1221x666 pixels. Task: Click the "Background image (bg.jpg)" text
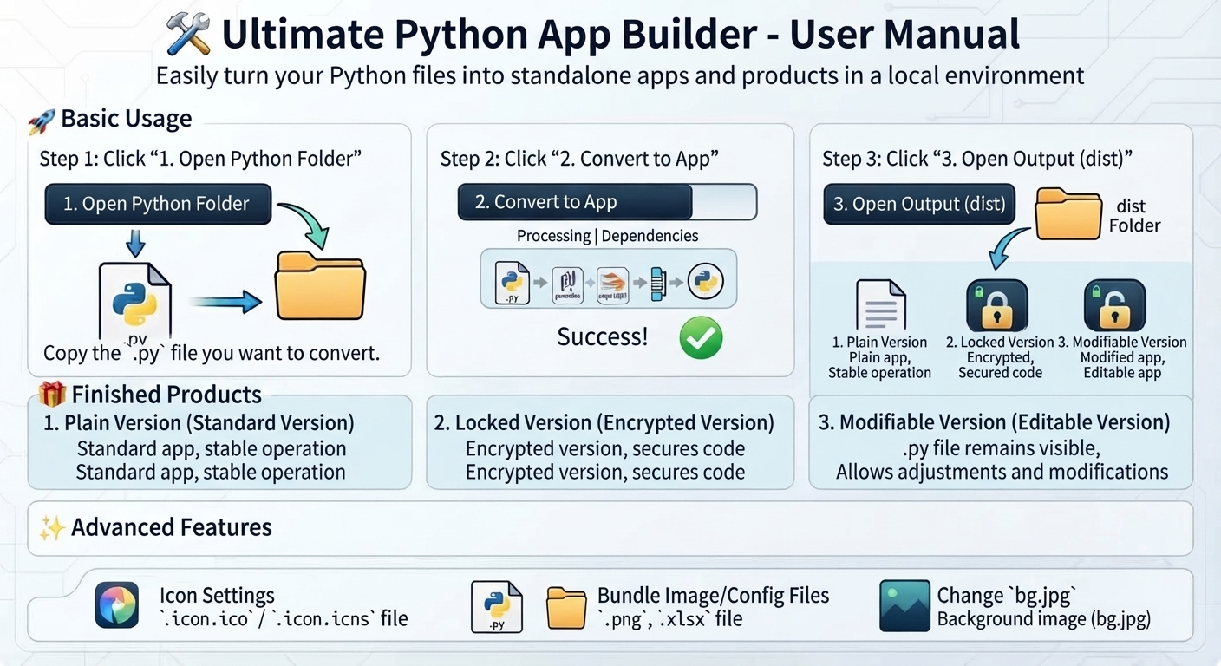pos(1044,618)
